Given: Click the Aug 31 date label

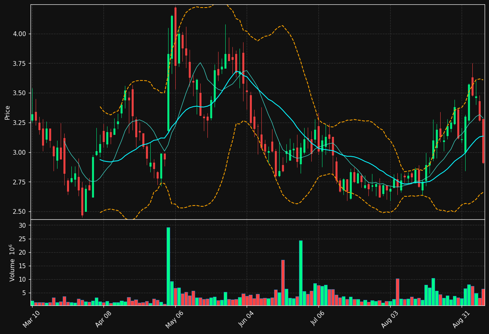Looking at the screenshot, I should point(461,319).
